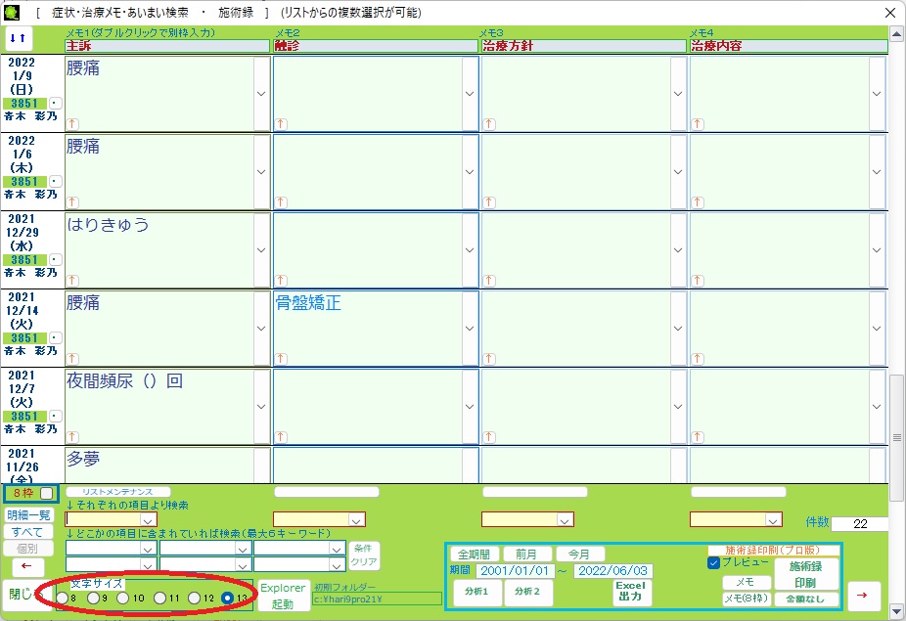Select font size 13 radio button
Screen dimensions: 906x621
[228, 598]
